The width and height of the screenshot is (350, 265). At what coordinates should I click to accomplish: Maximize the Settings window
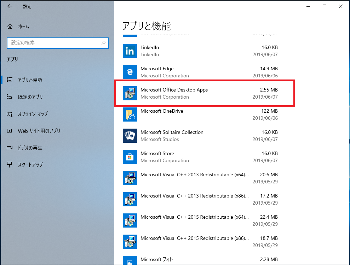pos(325,6)
